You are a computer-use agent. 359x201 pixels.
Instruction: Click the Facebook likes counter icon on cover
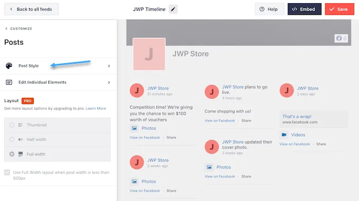[x=341, y=38]
